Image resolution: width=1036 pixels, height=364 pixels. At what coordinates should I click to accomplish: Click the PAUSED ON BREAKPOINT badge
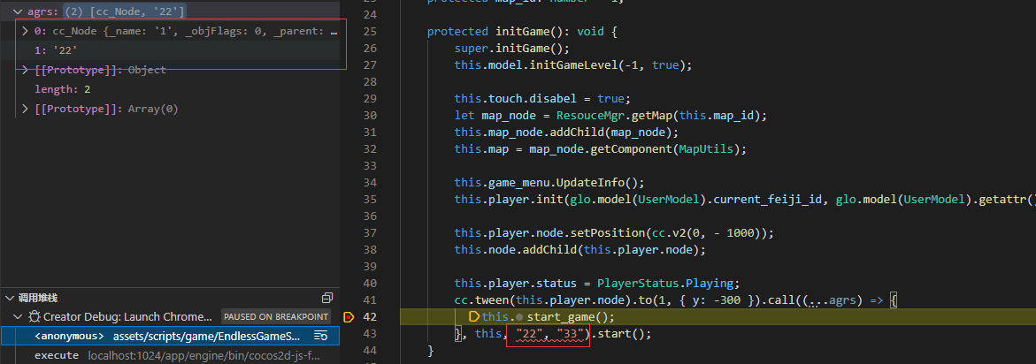(x=275, y=316)
